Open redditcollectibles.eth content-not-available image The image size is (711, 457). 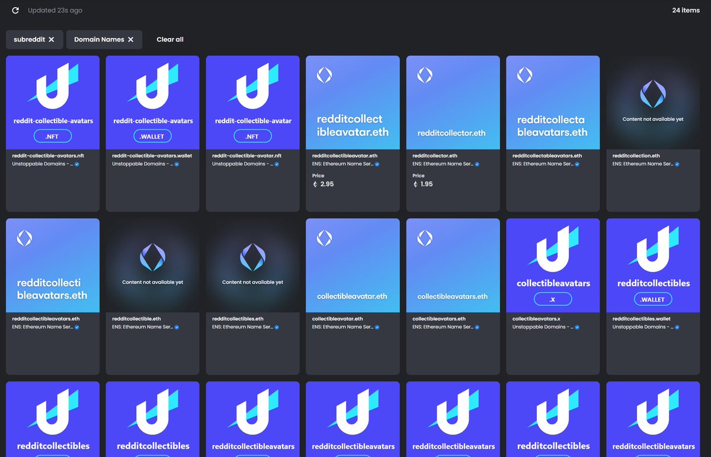click(x=253, y=266)
